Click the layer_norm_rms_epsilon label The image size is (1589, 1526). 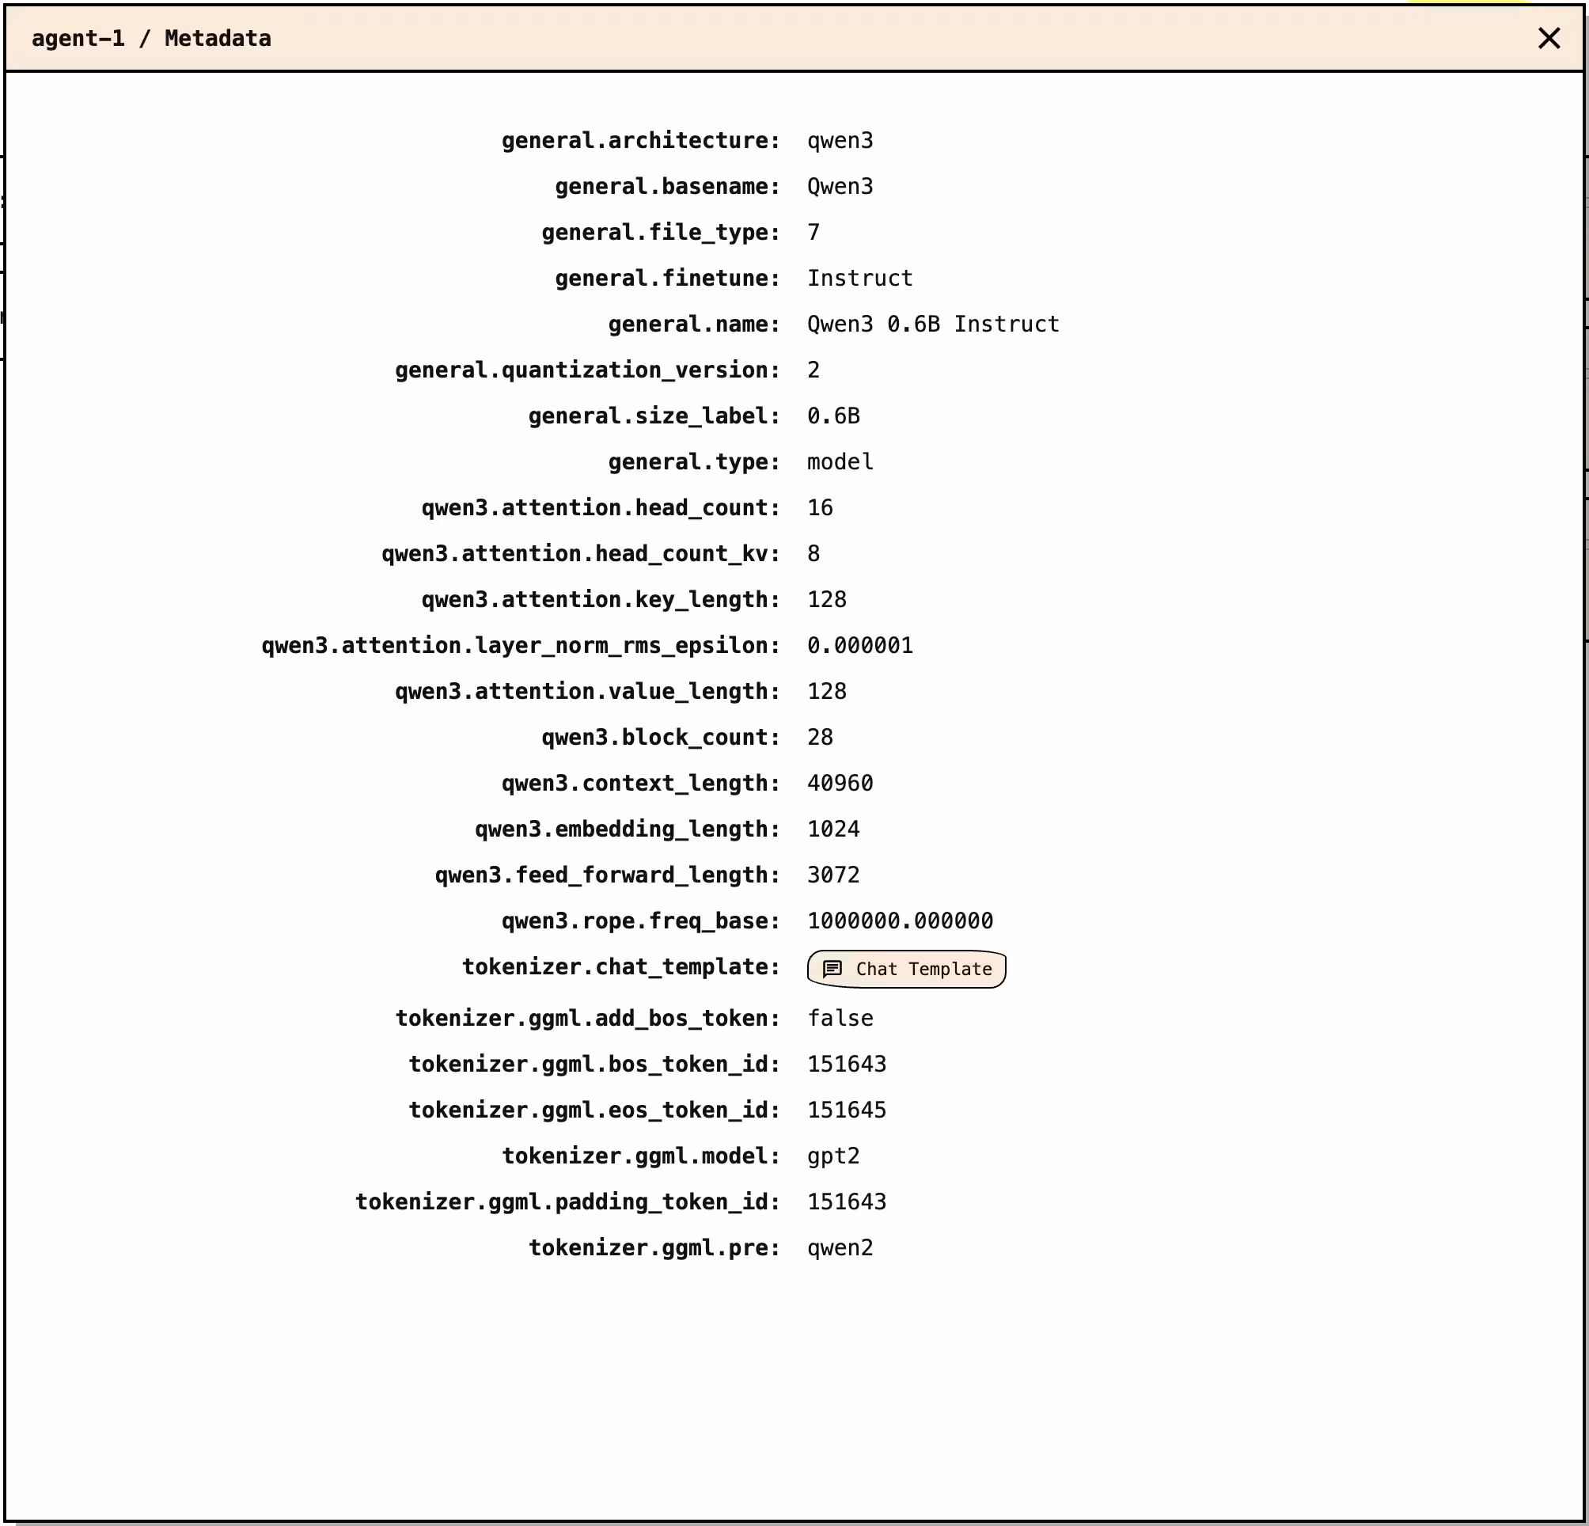coord(521,646)
